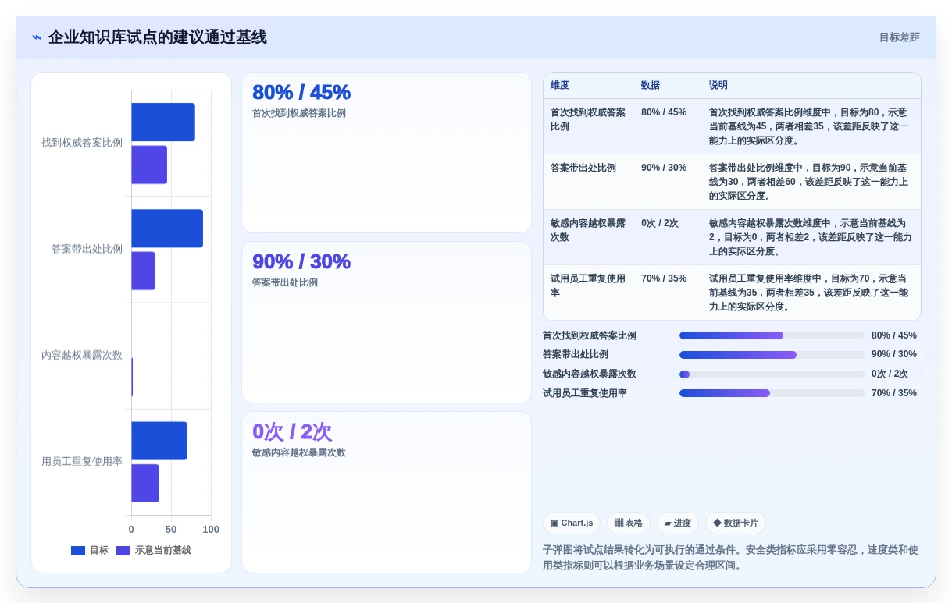
Task: Click the 首次找到权威答案比例 progress bar
Action: coord(772,335)
